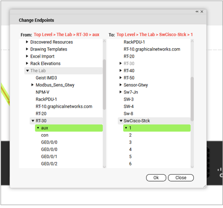Image resolution: width=223 pixels, height=208 pixels.
Task: Click the To tree scrollbar thumb
Action: (192, 99)
